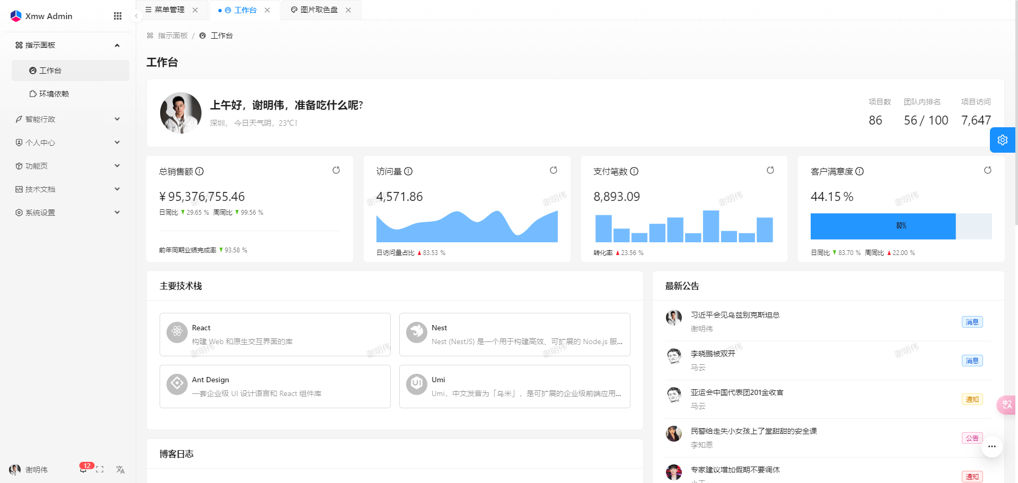Collapse the sidebar with the left chevron
The width and height of the screenshot is (1018, 483).
tap(136, 16)
